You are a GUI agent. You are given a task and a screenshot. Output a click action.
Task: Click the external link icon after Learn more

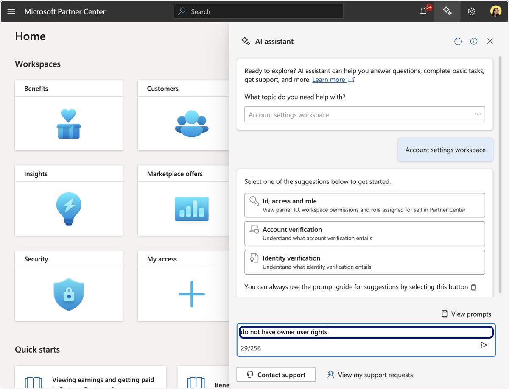coord(351,80)
